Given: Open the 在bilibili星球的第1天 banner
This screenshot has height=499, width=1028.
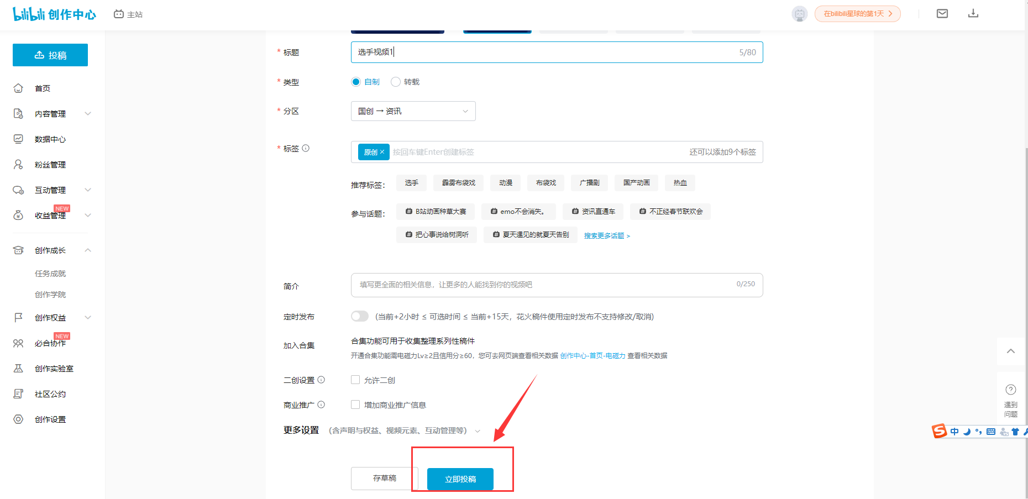Looking at the screenshot, I should point(857,14).
